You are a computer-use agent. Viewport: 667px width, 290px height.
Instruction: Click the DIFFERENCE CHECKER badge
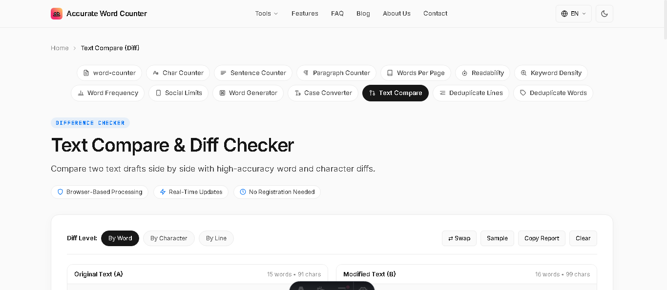(x=90, y=123)
